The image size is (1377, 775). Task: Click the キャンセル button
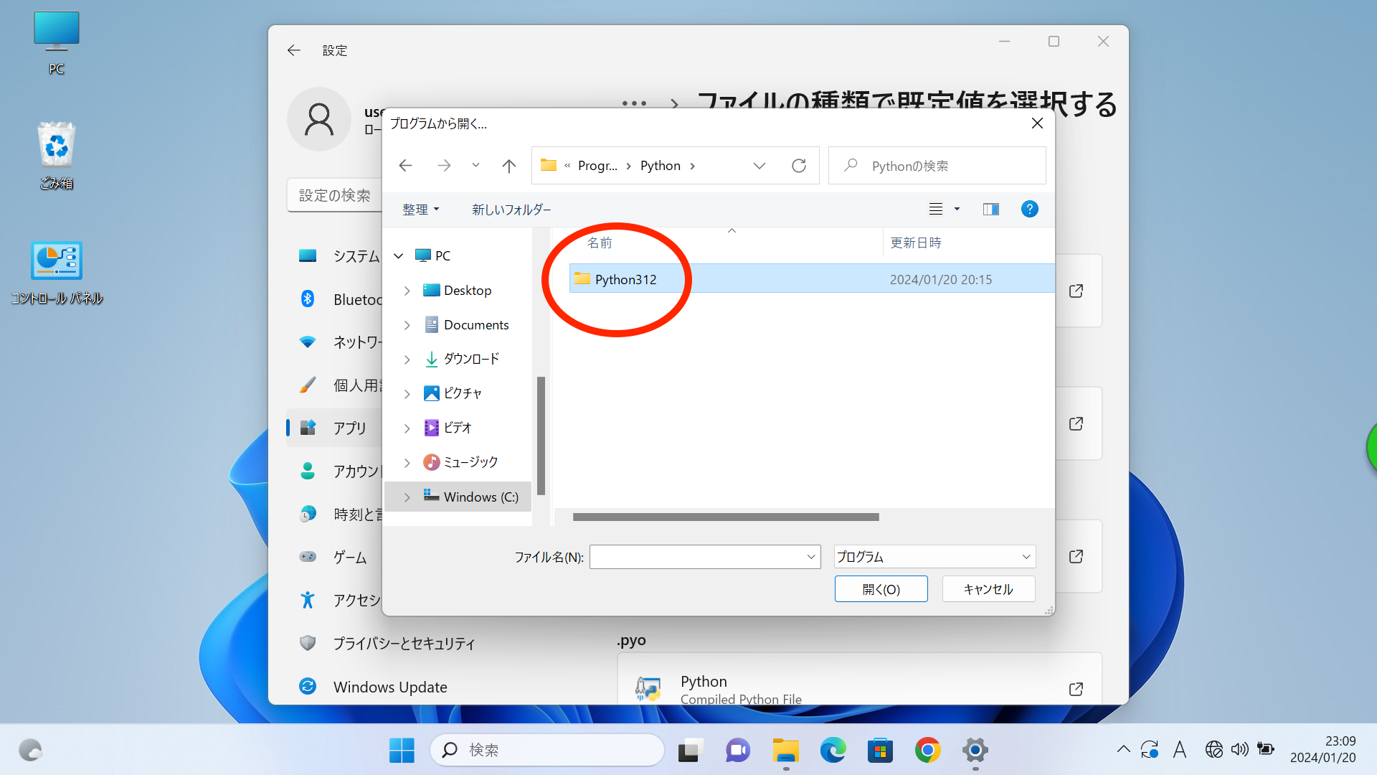(x=988, y=589)
